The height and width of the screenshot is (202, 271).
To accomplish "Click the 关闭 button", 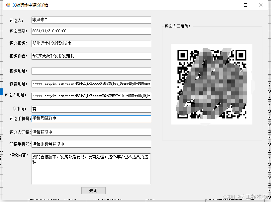I will [93, 190].
